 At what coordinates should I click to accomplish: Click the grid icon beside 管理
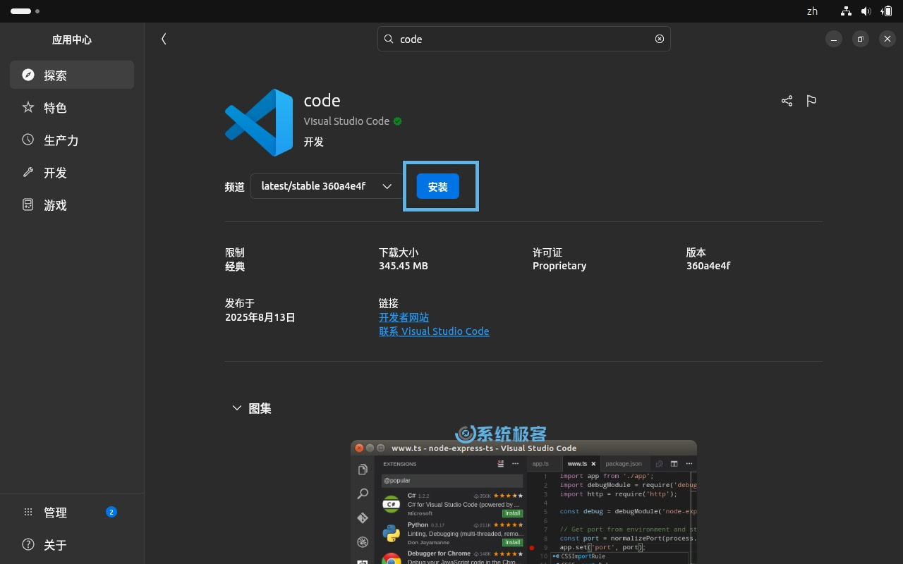(x=28, y=512)
